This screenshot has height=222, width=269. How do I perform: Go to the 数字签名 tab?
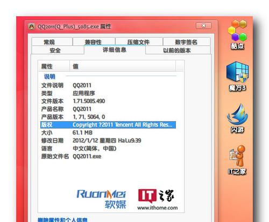tap(187, 42)
